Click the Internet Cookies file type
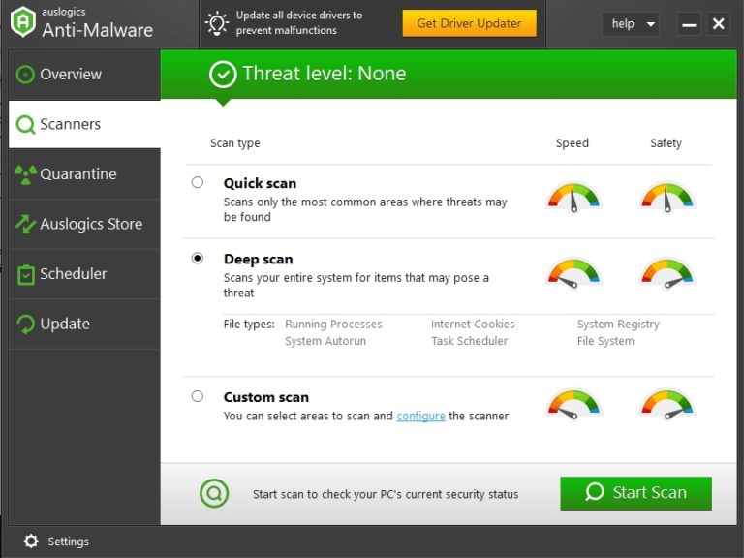 [x=473, y=325]
